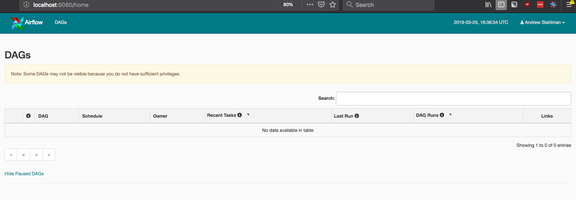Open the Firefox Library icon

489,5
